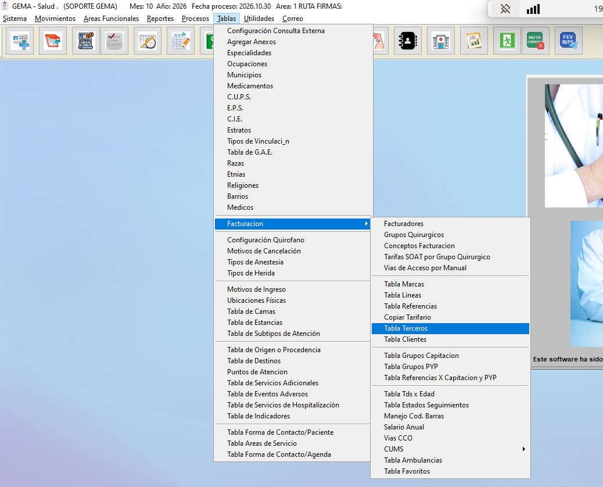Open the Sistema menu
The width and height of the screenshot is (603, 487).
click(15, 19)
